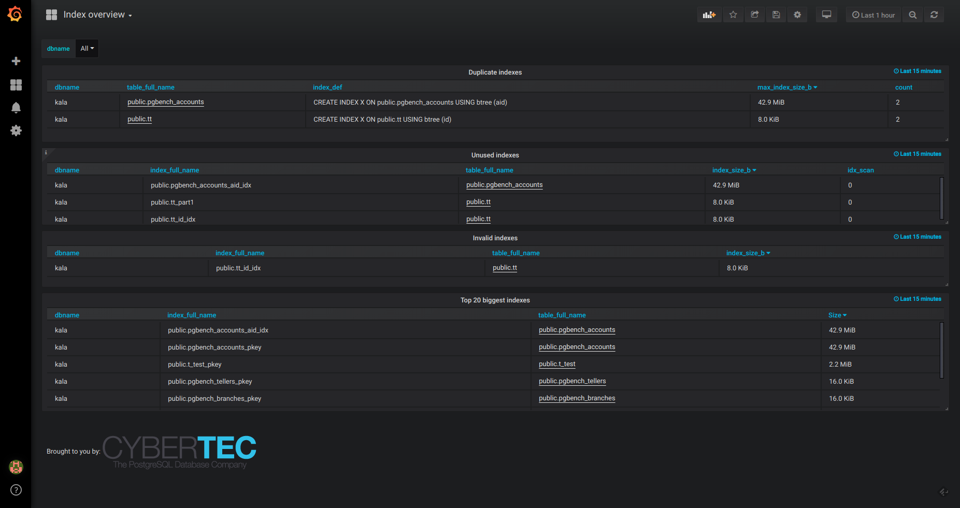Open the Dashboards icon in sidebar
Image resolution: width=960 pixels, height=508 pixels.
pyautogui.click(x=16, y=85)
